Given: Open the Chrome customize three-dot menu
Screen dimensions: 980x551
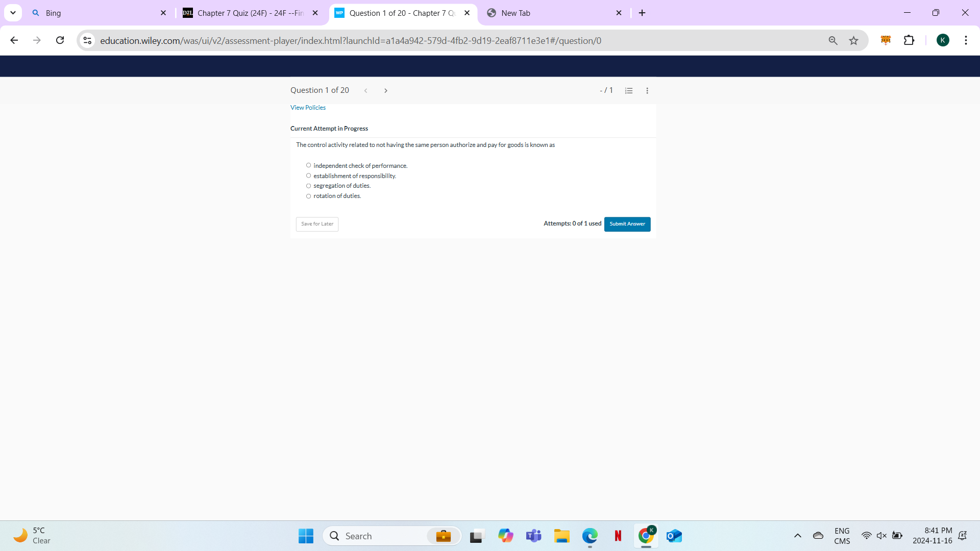Looking at the screenshot, I should [966, 40].
